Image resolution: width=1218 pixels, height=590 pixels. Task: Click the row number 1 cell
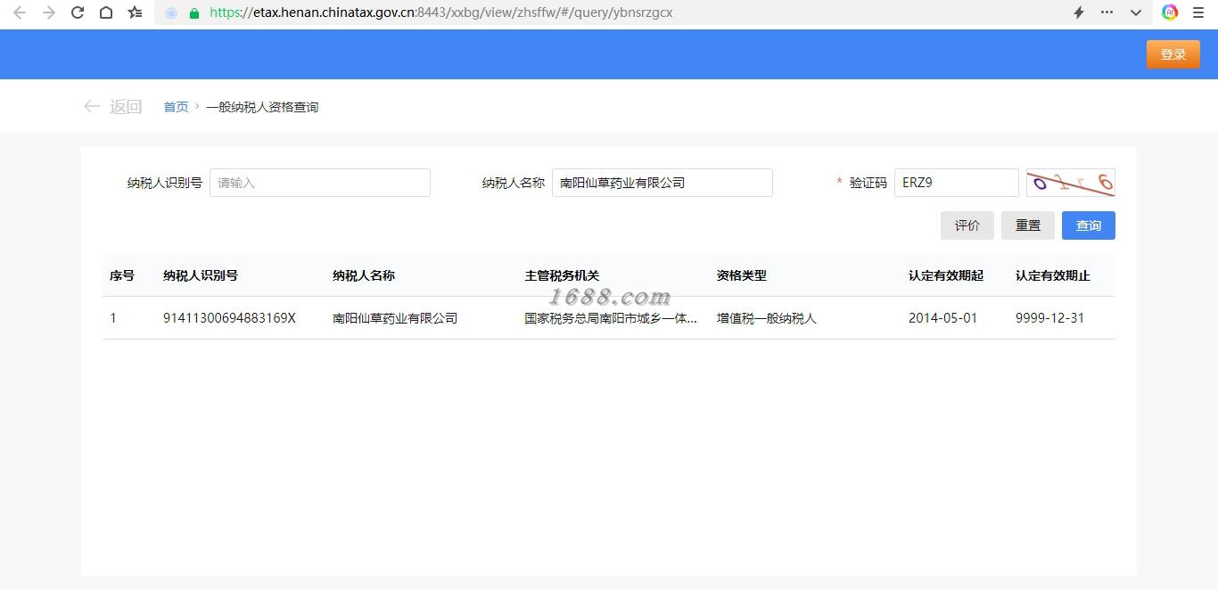click(113, 318)
